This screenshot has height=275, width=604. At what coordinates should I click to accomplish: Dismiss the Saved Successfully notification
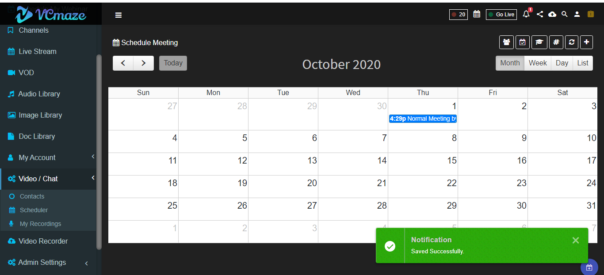pyautogui.click(x=575, y=240)
